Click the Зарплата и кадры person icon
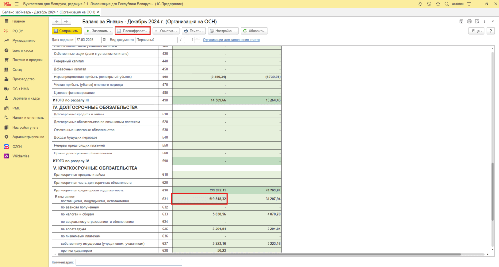This screenshot has height=267, width=499. click(6, 98)
